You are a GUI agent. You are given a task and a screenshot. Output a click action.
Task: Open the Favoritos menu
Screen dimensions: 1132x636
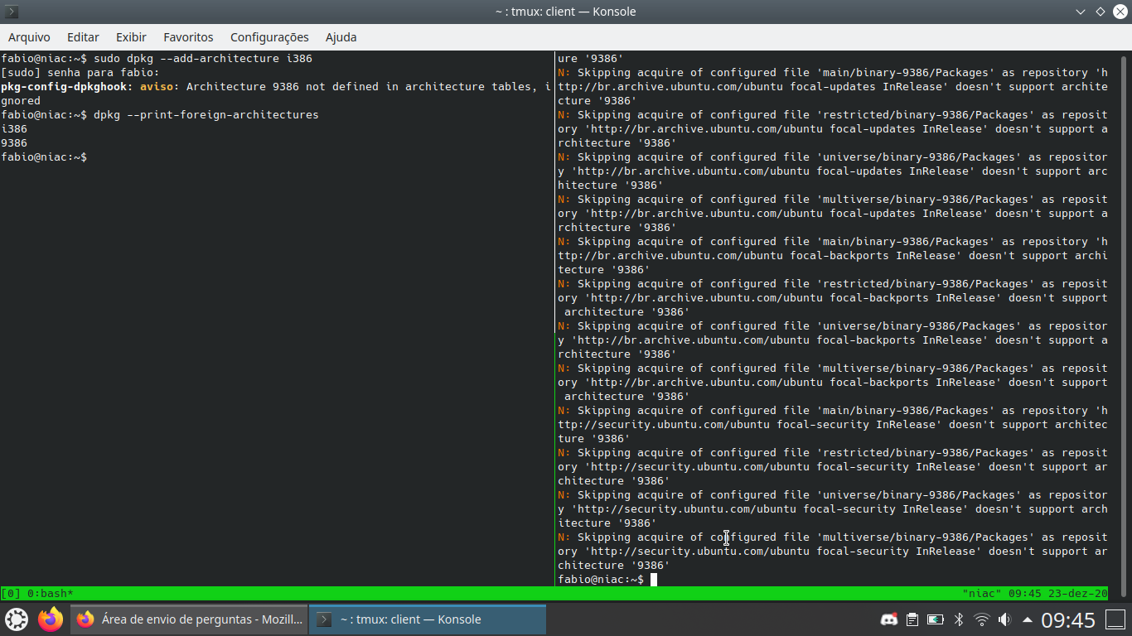(x=188, y=37)
